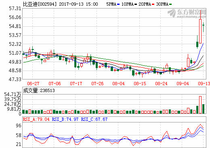The image size is (210, 148).
Task: Click the 39.75万 volume axis label
Action: (x=13, y=99)
